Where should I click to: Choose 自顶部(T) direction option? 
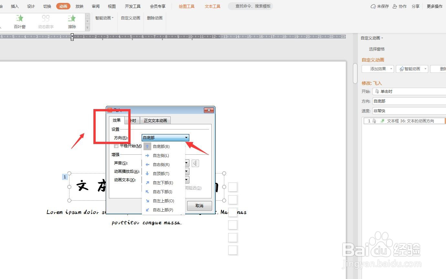click(x=163, y=174)
